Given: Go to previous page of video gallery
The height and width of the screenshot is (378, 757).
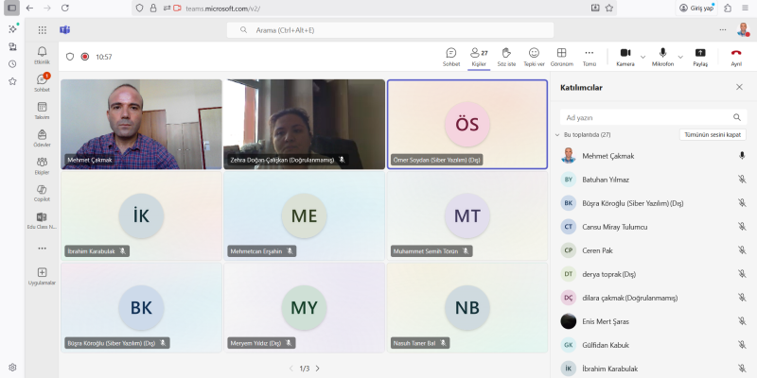Looking at the screenshot, I should pos(291,369).
